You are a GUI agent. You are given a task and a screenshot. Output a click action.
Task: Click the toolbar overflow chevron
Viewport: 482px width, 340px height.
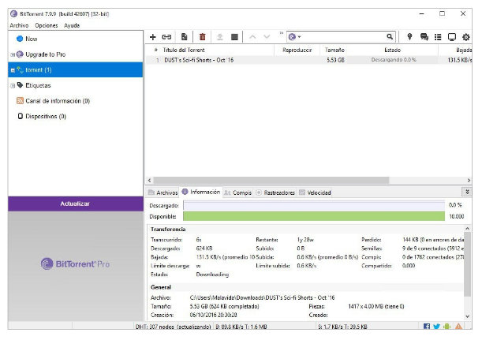coord(282,33)
